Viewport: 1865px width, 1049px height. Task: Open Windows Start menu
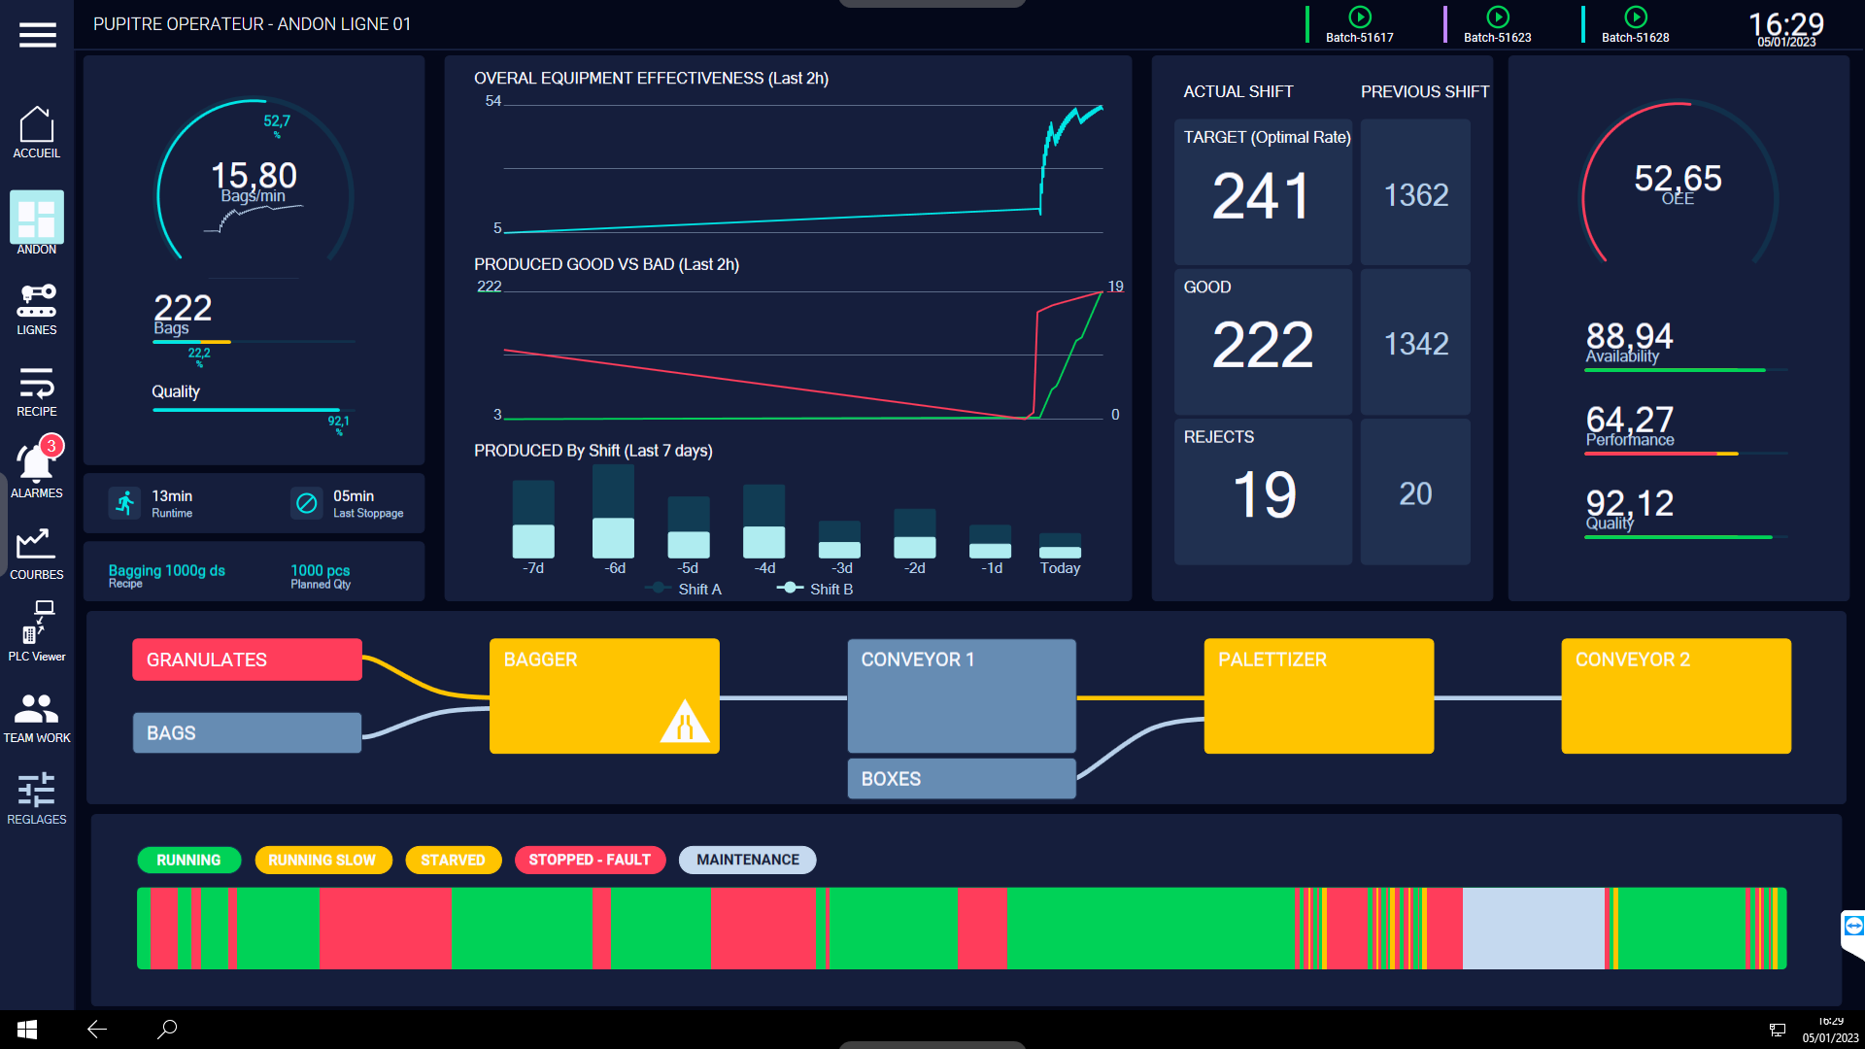[x=27, y=1030]
